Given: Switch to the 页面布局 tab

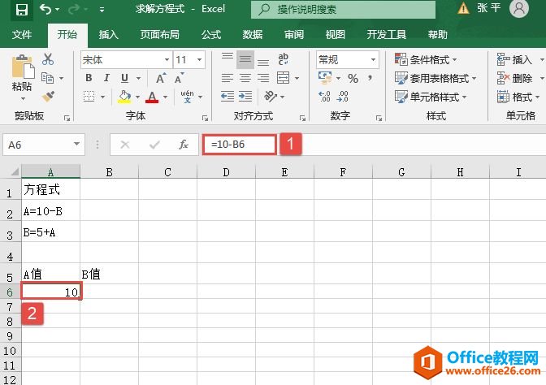Looking at the screenshot, I should point(159,34).
